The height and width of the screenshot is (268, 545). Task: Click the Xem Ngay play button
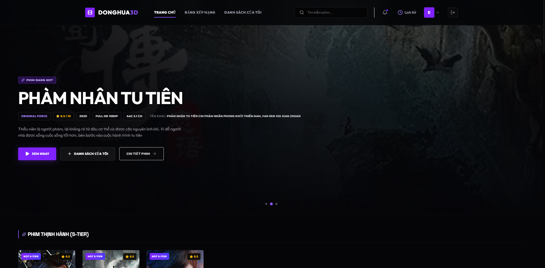pyautogui.click(x=37, y=154)
